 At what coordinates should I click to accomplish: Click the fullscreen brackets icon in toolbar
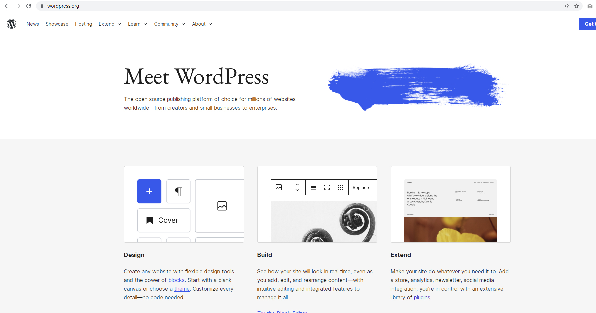point(327,187)
